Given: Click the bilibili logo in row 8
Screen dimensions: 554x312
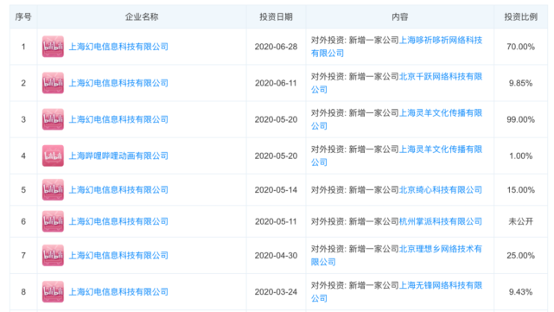Looking at the screenshot, I should [53, 291].
